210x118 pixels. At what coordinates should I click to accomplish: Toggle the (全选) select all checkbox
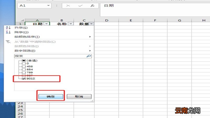coord(24,61)
